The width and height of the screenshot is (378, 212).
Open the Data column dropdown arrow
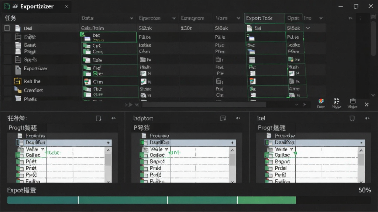click(x=132, y=18)
